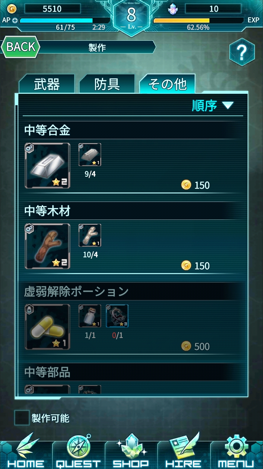
Task: Switch to the 防具 tab
Action: pos(107,84)
